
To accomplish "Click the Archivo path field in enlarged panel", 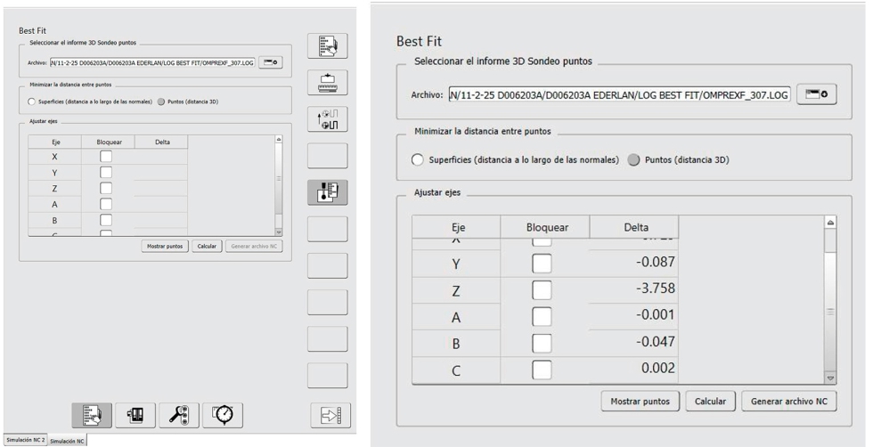I will [619, 95].
